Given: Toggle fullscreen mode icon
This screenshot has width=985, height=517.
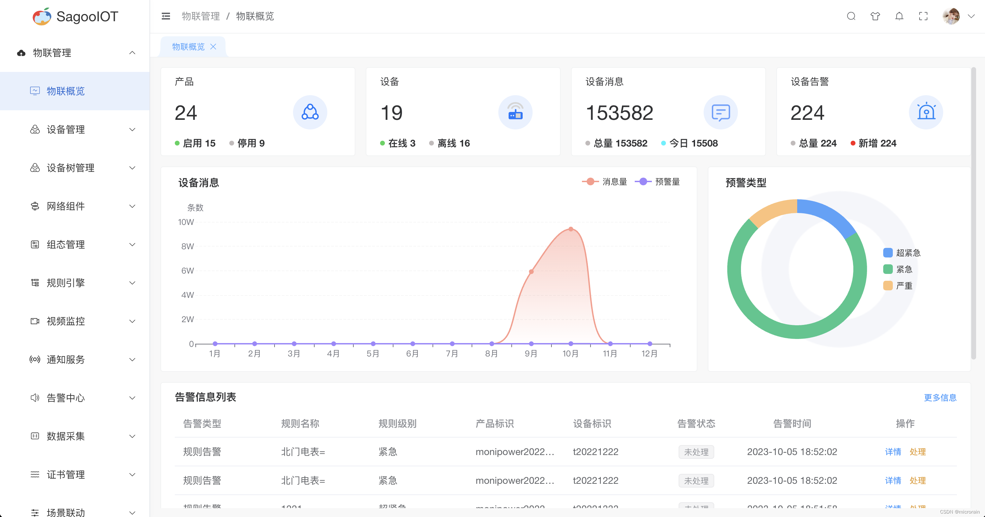Looking at the screenshot, I should (923, 16).
